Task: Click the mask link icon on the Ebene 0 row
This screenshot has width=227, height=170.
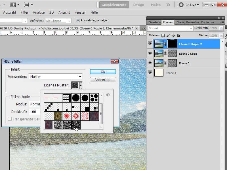Action: pyautogui.click(x=165, y=63)
